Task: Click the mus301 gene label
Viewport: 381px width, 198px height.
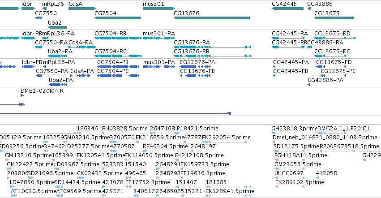Action: [x=153, y=4]
